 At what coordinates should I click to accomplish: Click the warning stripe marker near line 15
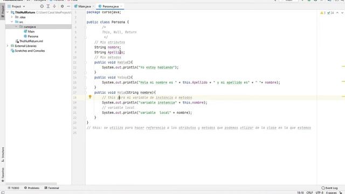click(343, 81)
